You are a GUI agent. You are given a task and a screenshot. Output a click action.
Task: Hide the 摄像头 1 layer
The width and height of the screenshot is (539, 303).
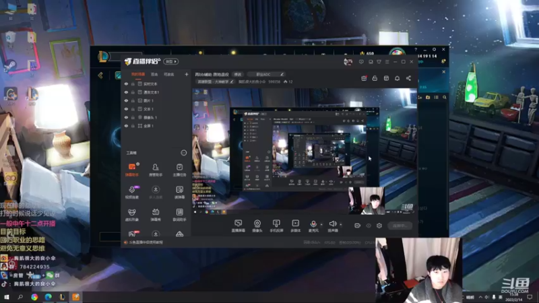[126, 117]
